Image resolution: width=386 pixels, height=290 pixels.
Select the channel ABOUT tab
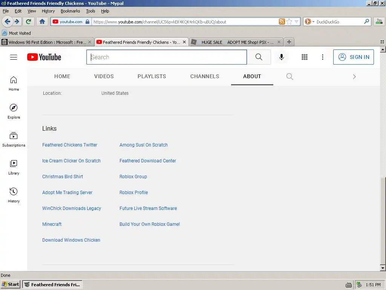tap(252, 76)
